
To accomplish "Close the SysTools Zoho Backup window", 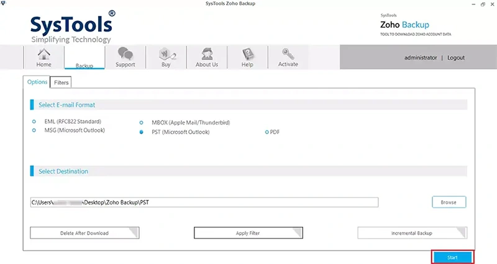I will tap(493, 4).
